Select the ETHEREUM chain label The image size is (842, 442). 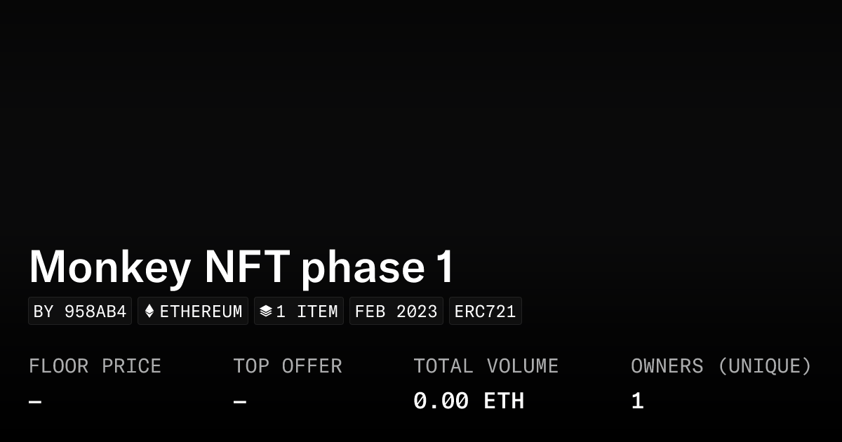pos(201,312)
